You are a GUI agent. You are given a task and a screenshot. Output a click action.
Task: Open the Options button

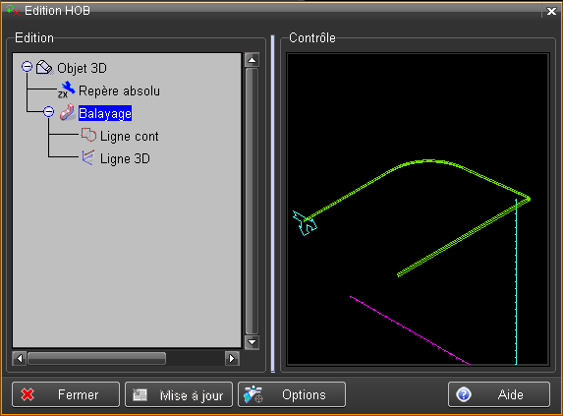(x=292, y=394)
